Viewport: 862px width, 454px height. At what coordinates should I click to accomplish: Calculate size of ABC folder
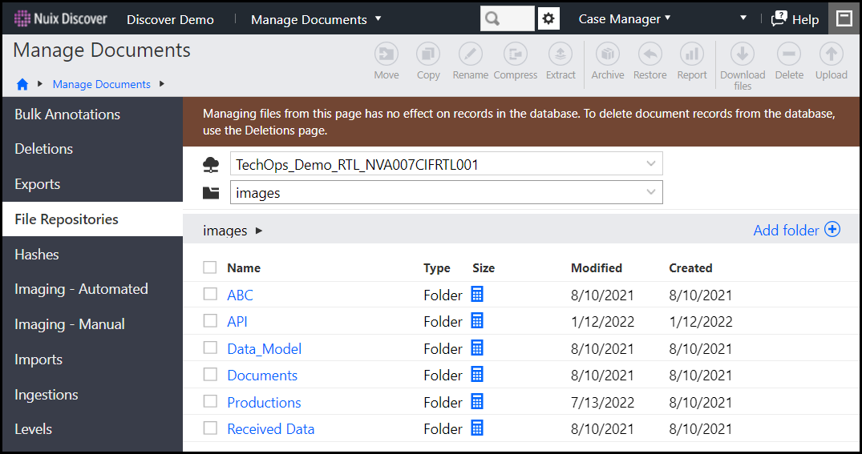(477, 294)
